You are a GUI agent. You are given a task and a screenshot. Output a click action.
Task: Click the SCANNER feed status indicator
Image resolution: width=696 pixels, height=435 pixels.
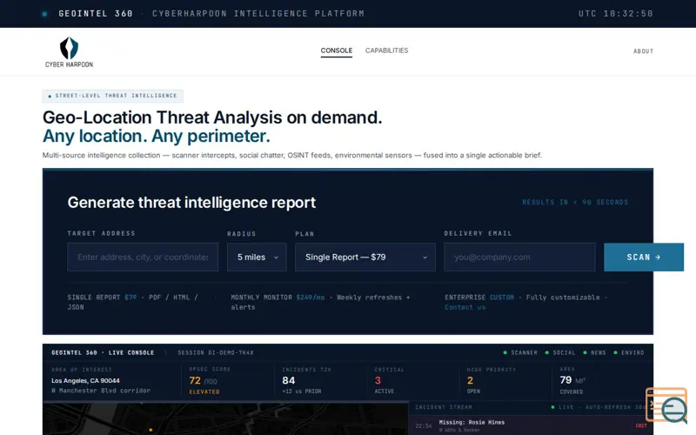[x=520, y=352]
